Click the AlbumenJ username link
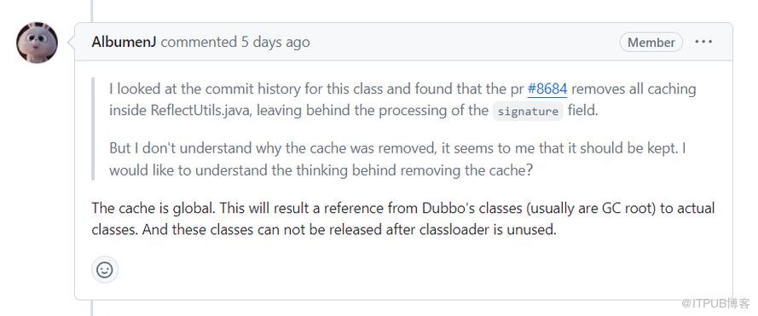Screen dimensions: 758x316 pos(124,42)
